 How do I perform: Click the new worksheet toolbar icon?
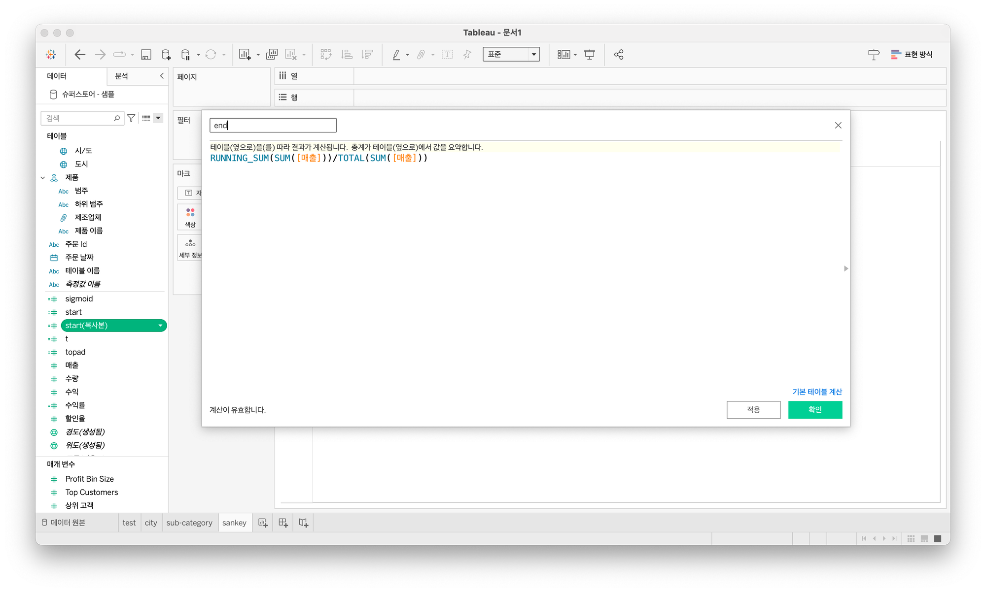pyautogui.click(x=245, y=55)
